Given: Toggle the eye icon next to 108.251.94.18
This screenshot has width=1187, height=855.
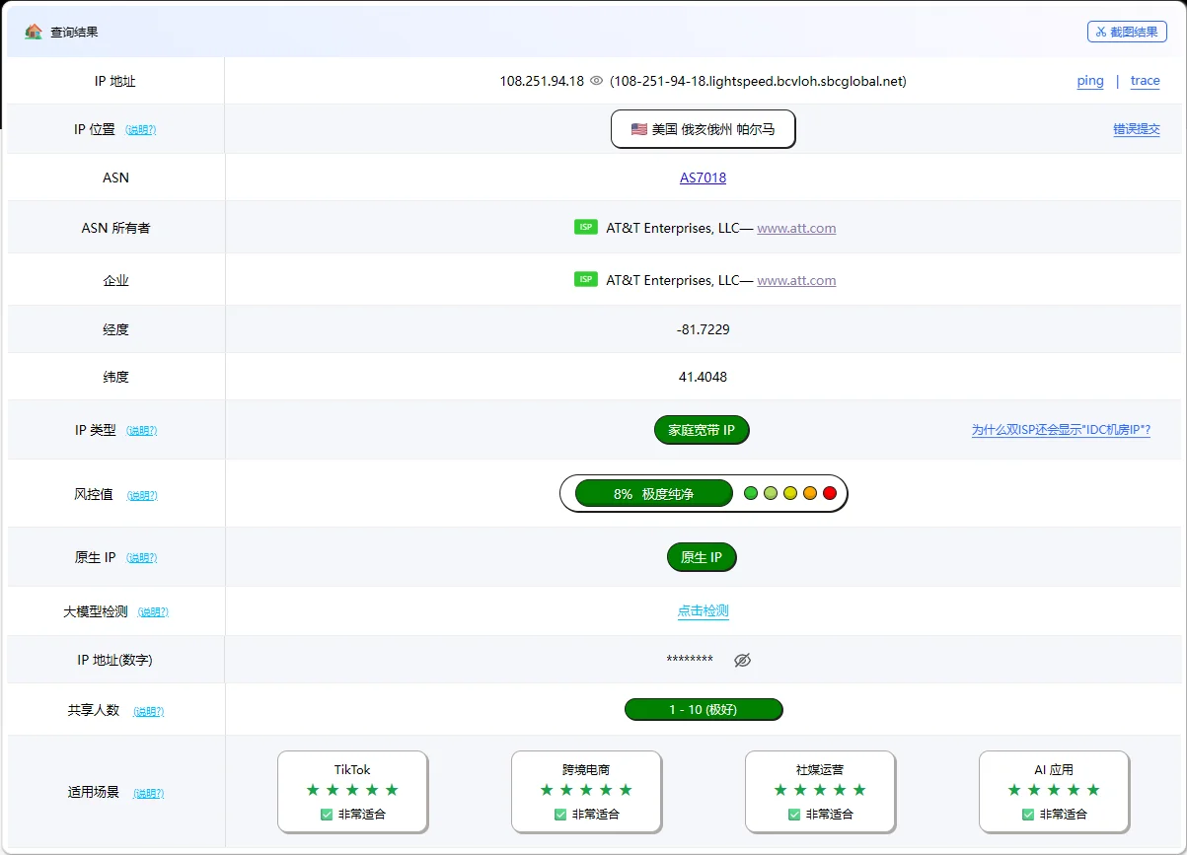Looking at the screenshot, I should (x=596, y=81).
